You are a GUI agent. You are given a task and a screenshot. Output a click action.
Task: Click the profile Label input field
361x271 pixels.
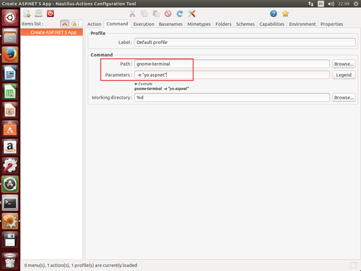pos(245,42)
